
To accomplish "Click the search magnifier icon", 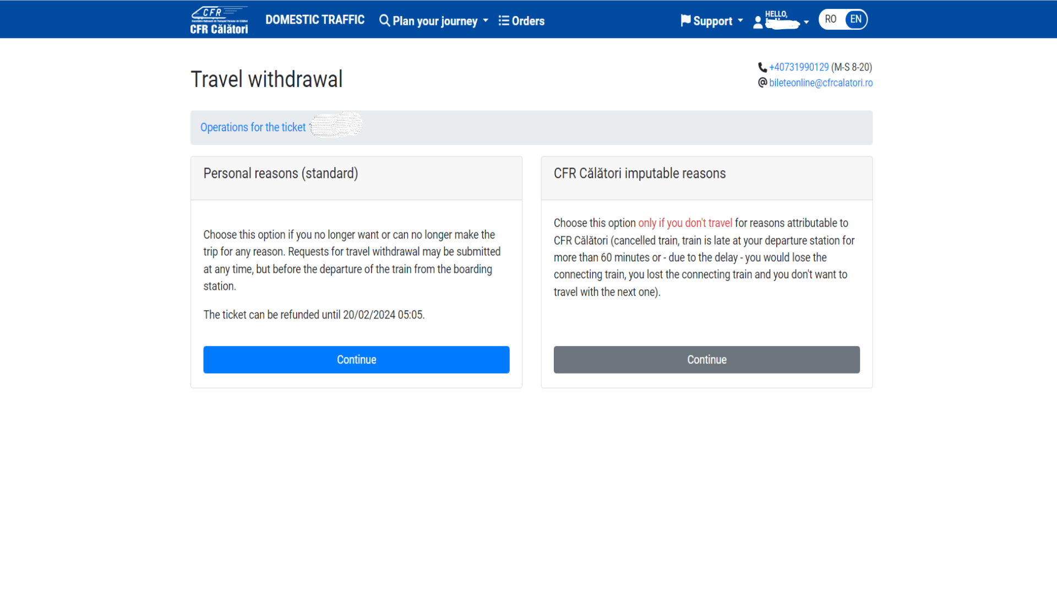I will pyautogui.click(x=384, y=20).
